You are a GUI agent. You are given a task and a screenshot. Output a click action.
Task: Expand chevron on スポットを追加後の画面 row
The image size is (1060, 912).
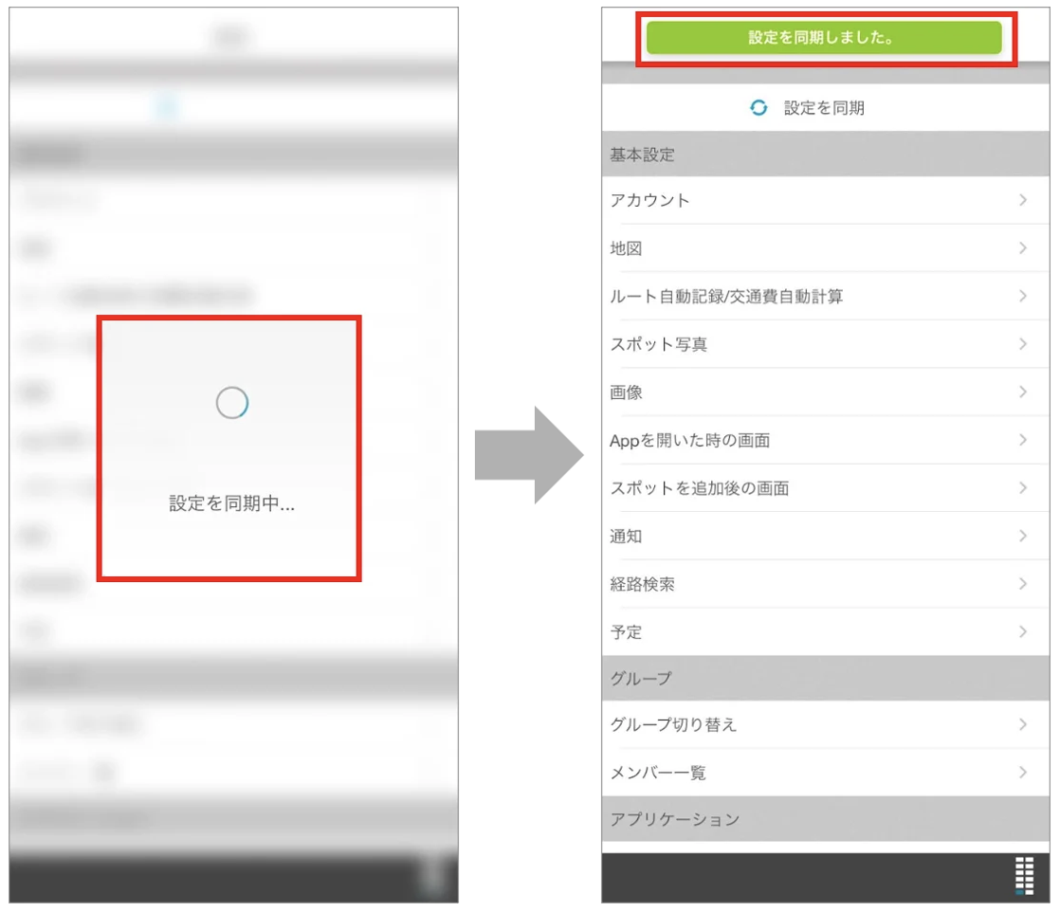(x=1023, y=488)
